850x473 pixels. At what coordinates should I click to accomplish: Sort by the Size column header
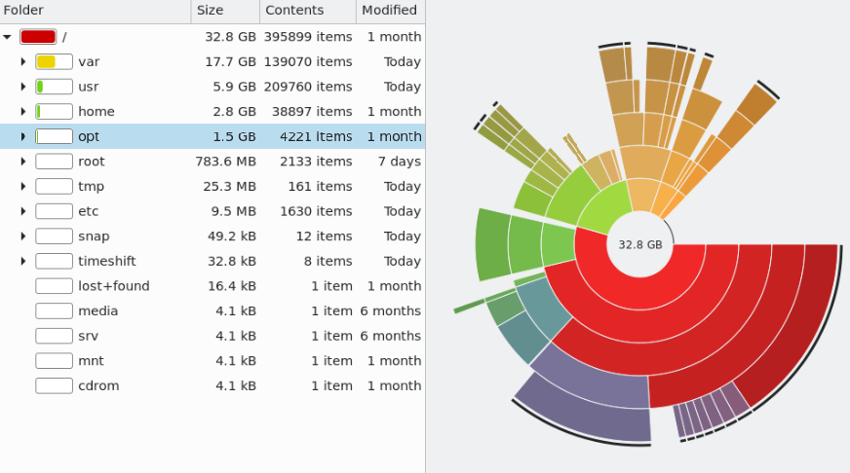pos(225,11)
